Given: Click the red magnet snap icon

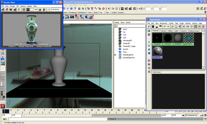Looking at the screenshot, I should pyautogui.click(x=103, y=9).
